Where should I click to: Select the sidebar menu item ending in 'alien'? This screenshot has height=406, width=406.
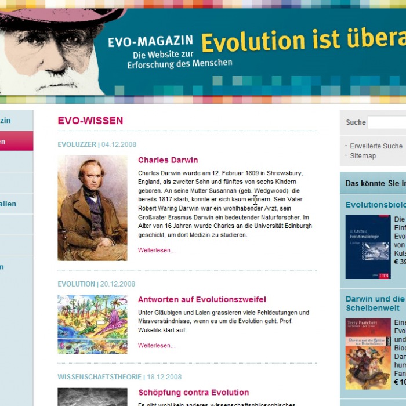coord(17,204)
